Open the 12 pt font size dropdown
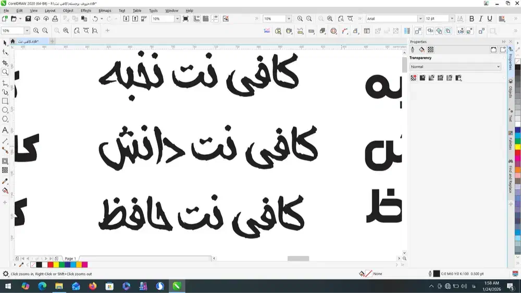521x293 pixels. [452, 19]
